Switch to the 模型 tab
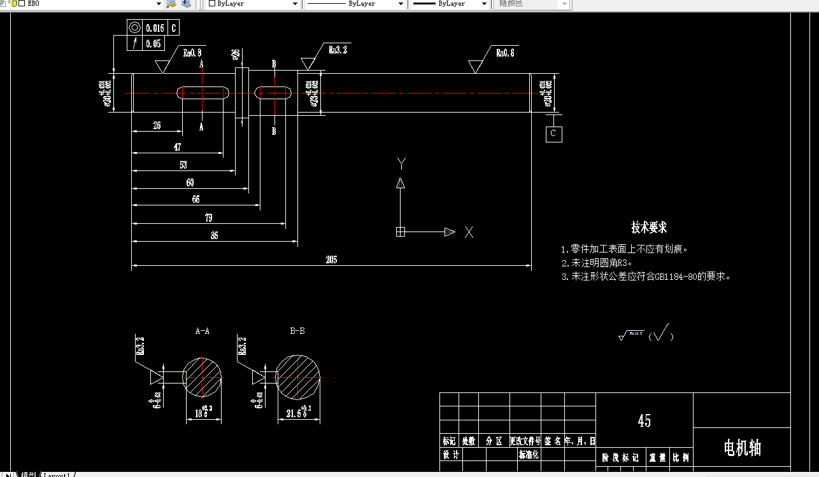Viewport: 819px width, 477px height. (x=28, y=474)
